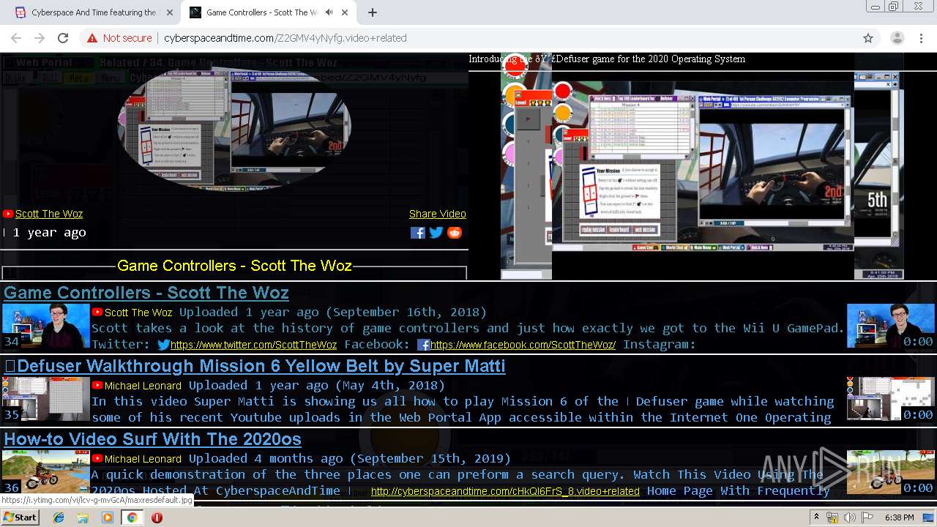Reload the current page
Image resolution: width=937 pixels, height=527 pixels.
point(63,38)
